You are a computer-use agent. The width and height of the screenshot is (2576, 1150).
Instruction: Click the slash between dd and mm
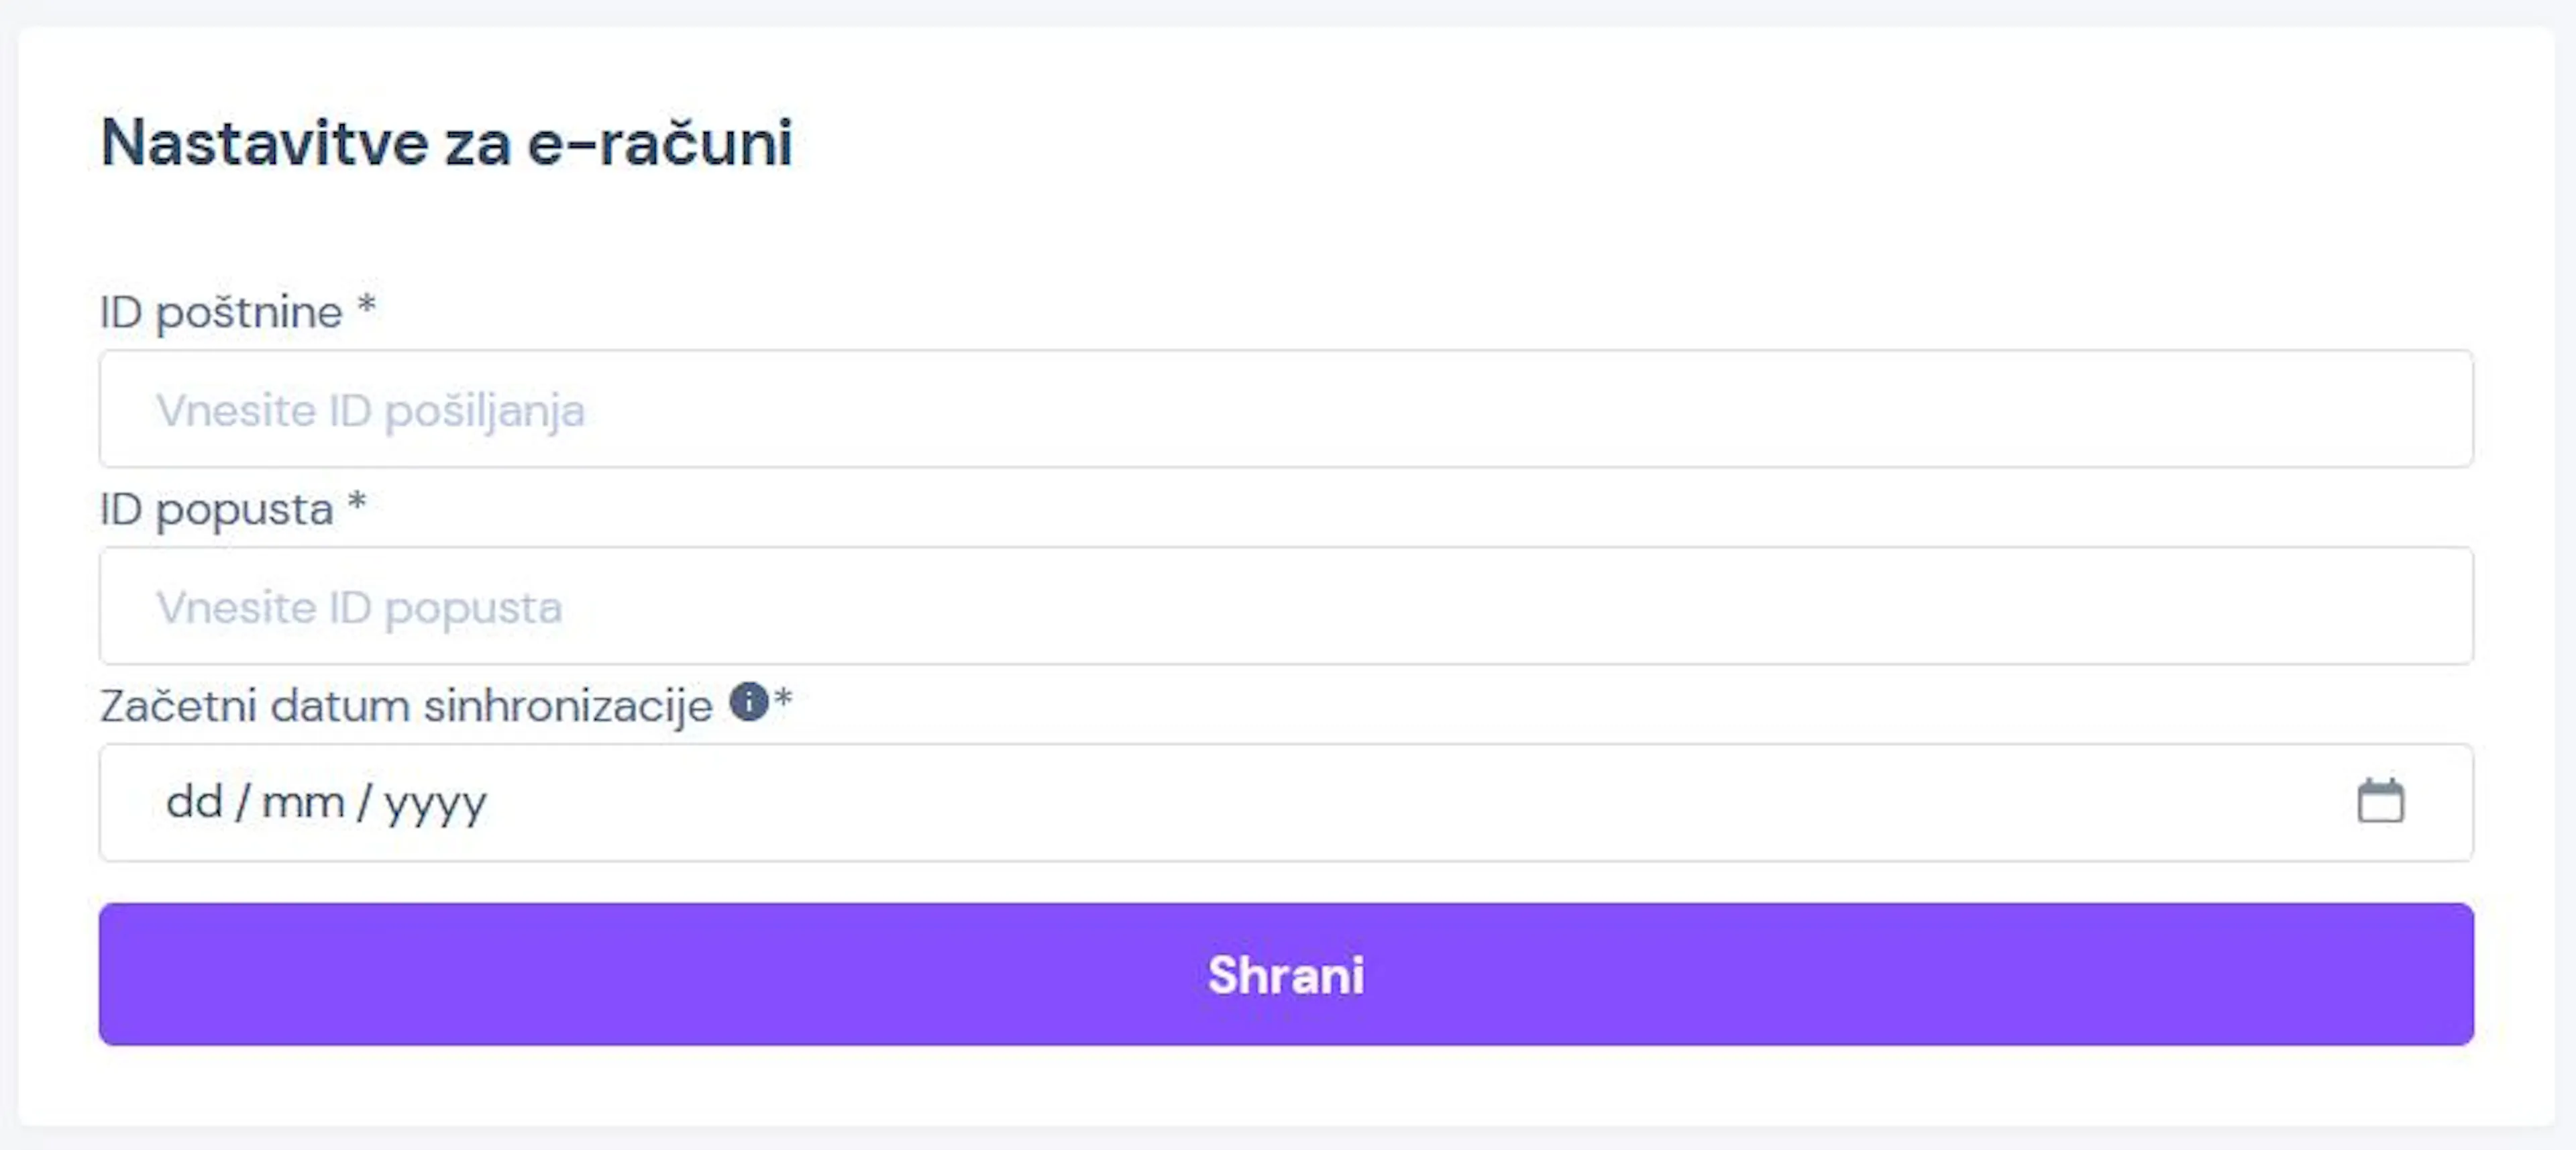tap(242, 802)
